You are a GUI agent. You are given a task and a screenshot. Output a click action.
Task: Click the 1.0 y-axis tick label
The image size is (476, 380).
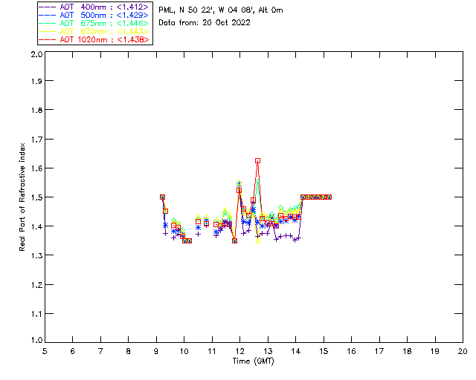pos(36,341)
